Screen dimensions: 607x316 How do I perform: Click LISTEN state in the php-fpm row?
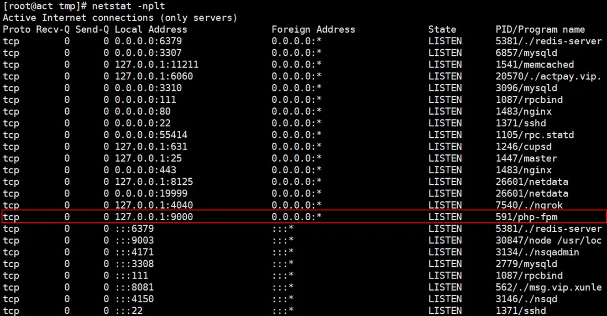pyautogui.click(x=445, y=217)
